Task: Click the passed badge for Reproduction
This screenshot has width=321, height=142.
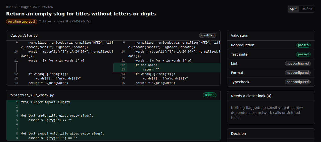Action: tap(303, 45)
